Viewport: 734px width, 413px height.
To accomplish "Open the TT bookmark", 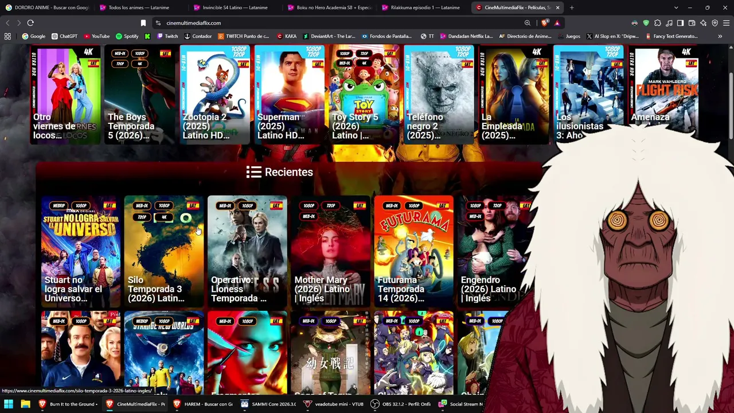I will pyautogui.click(x=427, y=36).
